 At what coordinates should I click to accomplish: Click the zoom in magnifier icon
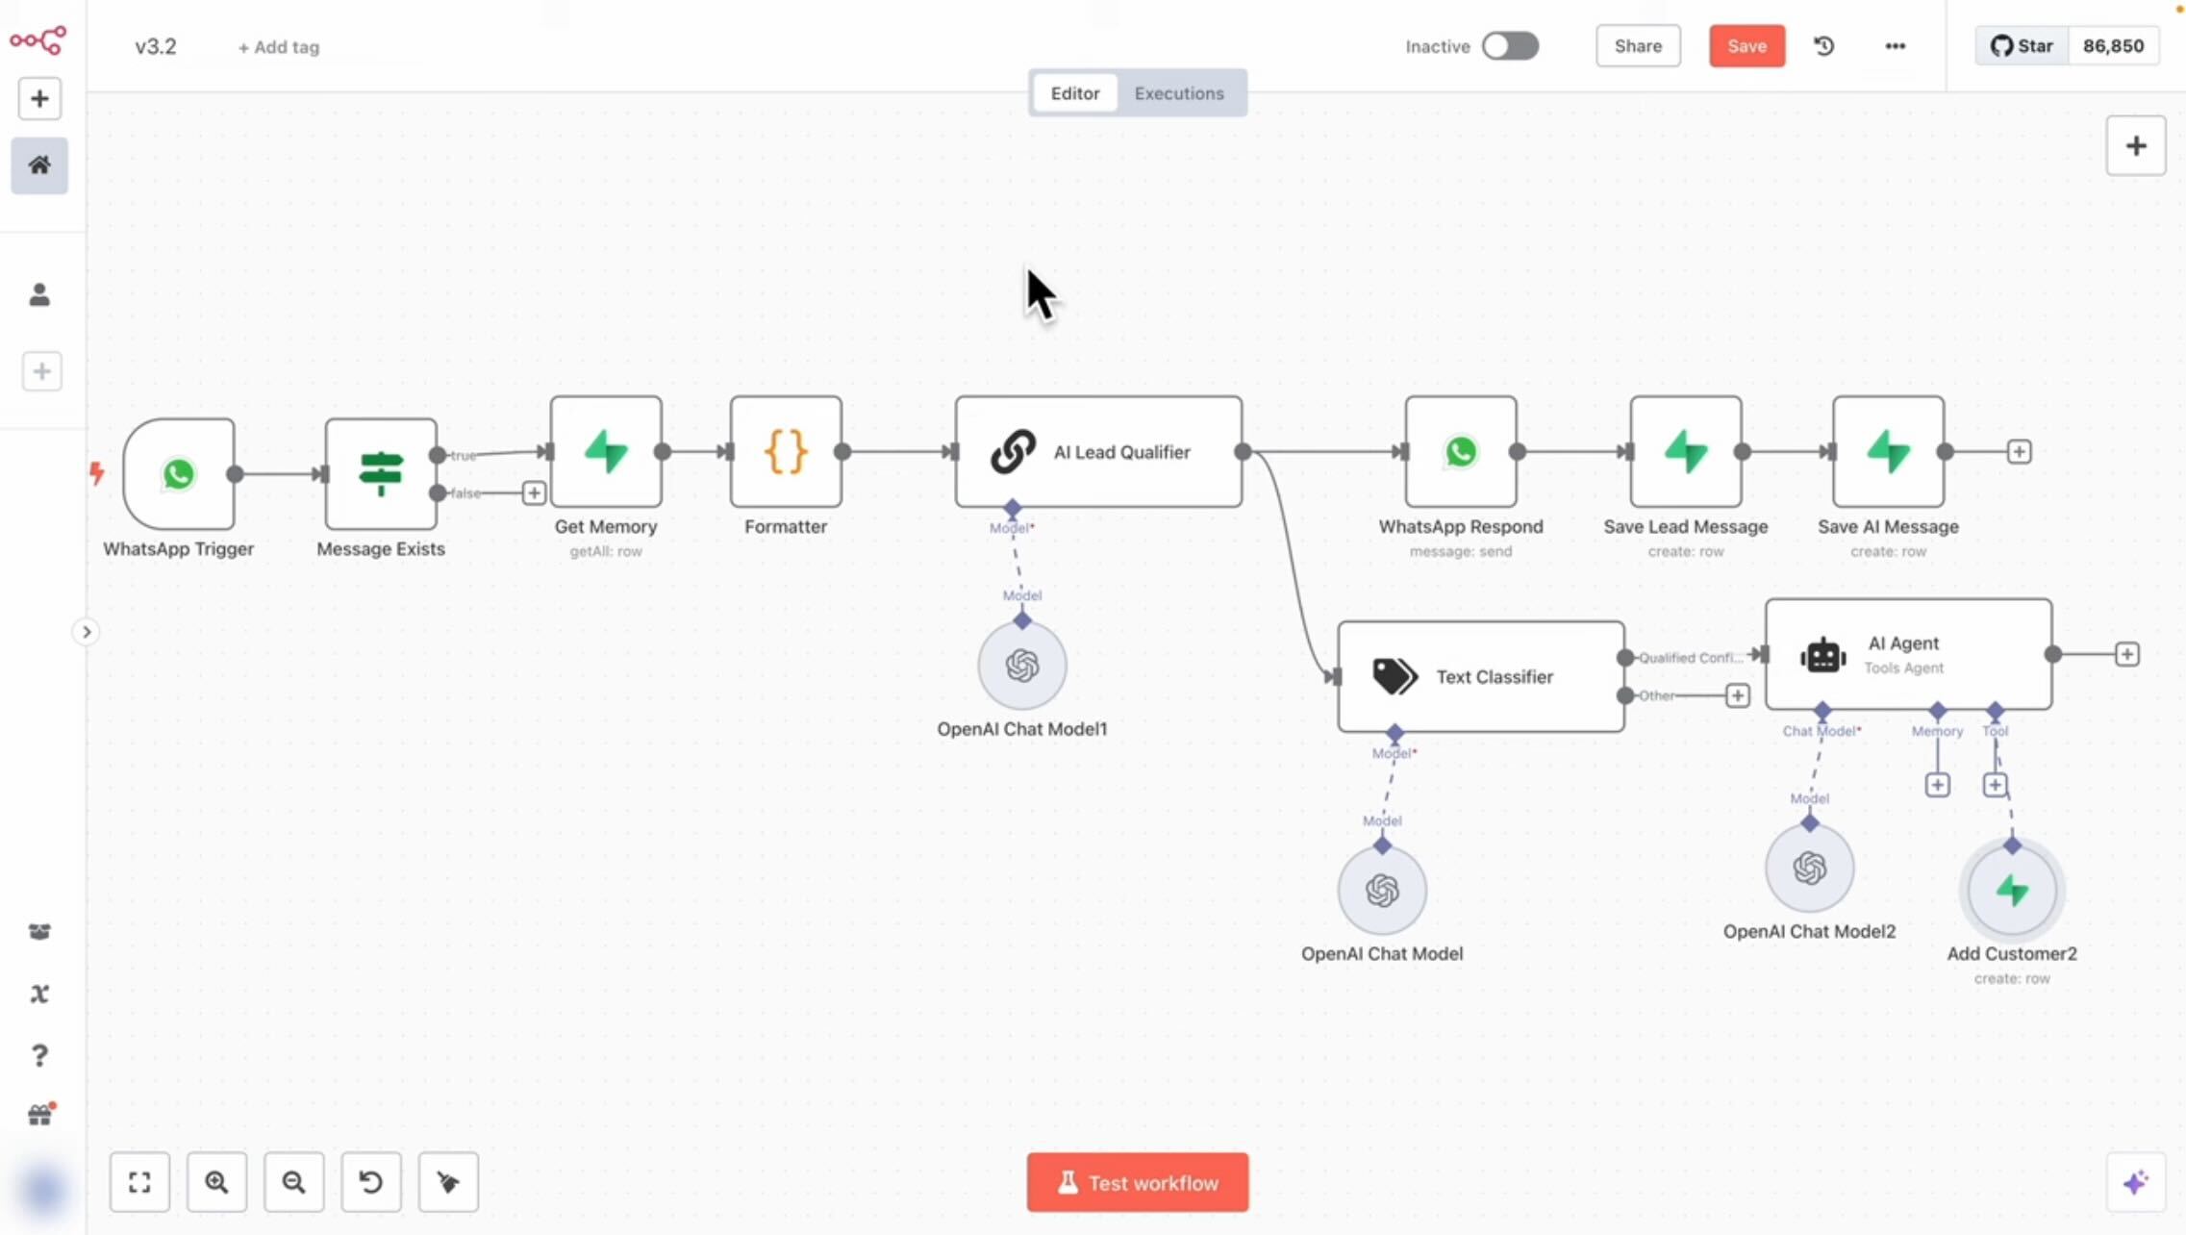click(x=216, y=1182)
